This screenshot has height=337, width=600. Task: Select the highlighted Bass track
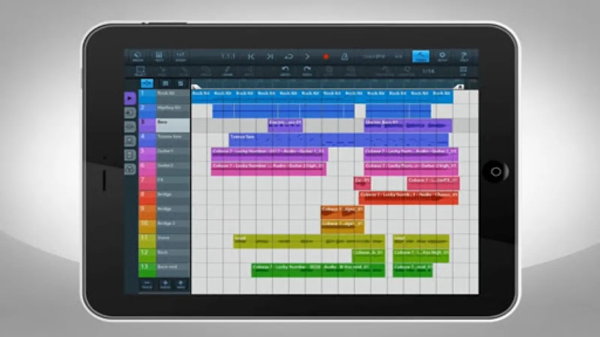tap(173, 125)
